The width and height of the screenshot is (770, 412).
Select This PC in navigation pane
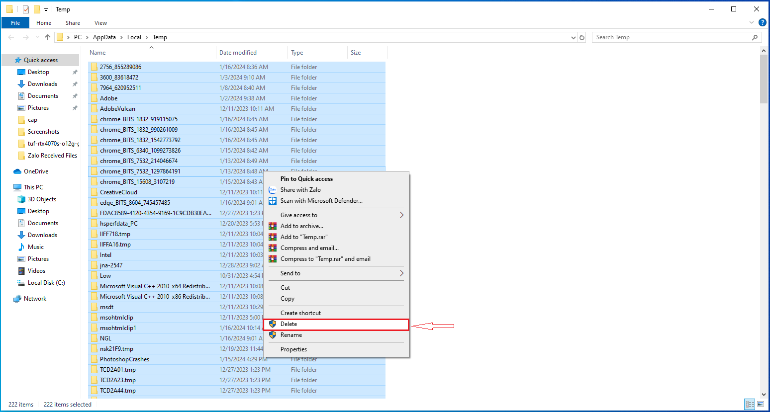coord(33,187)
